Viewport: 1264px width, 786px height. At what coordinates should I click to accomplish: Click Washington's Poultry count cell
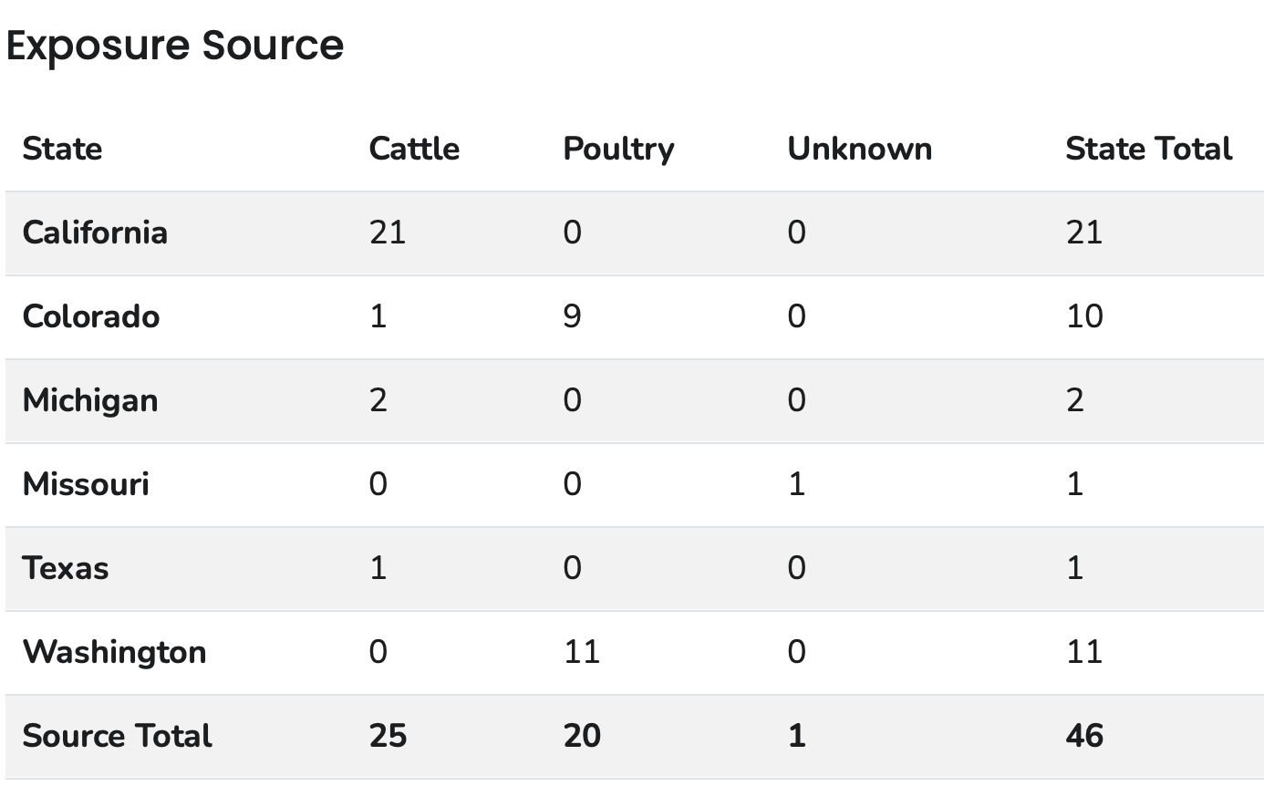click(x=581, y=652)
